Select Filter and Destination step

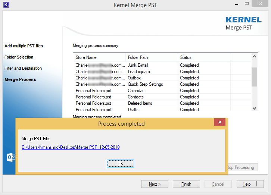point(23,68)
